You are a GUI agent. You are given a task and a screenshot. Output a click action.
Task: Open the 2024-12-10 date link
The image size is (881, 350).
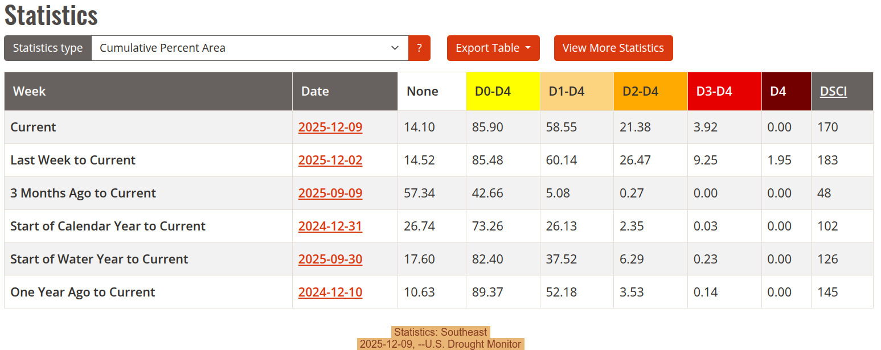(x=330, y=292)
